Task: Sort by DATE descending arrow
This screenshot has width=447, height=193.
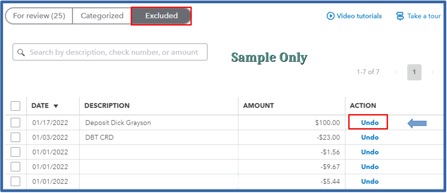Action: [x=56, y=106]
